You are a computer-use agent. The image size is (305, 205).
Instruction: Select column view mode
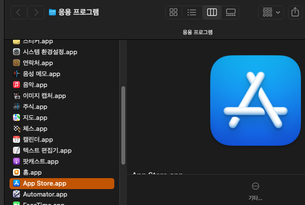point(212,12)
